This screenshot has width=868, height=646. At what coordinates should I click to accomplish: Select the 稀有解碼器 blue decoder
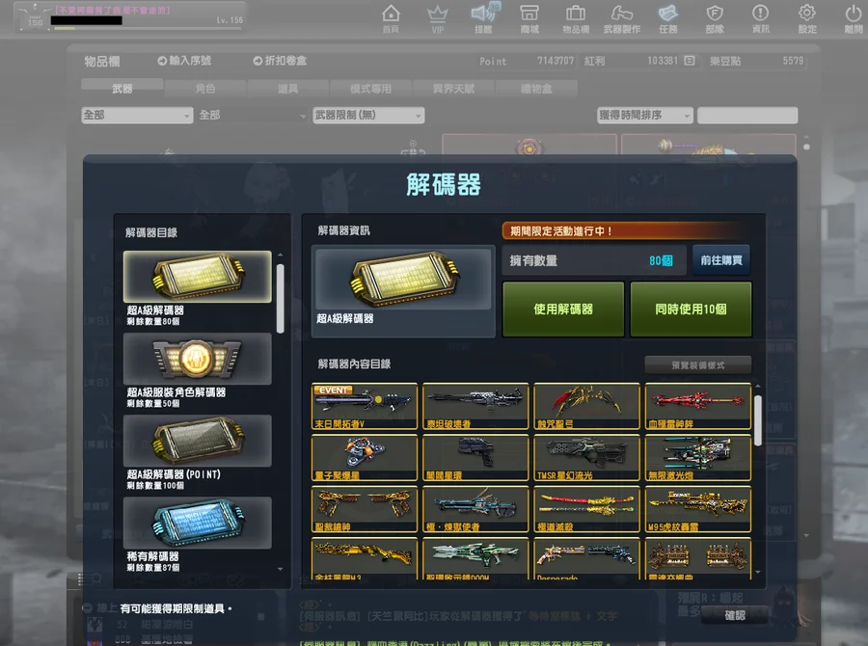[x=197, y=523]
